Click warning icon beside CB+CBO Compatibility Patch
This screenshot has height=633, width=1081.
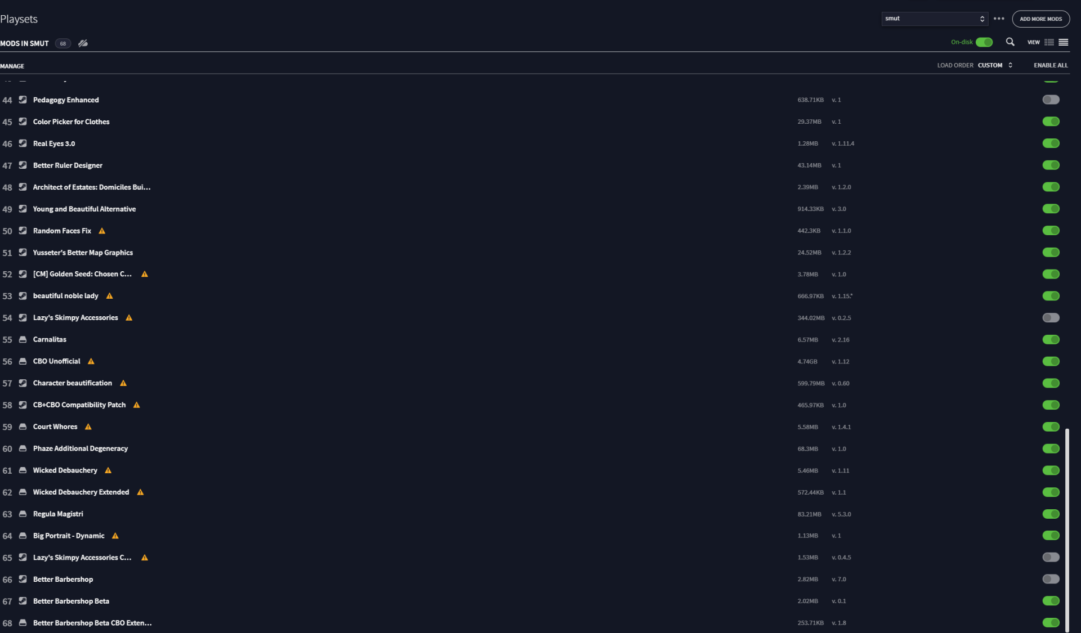(x=137, y=405)
